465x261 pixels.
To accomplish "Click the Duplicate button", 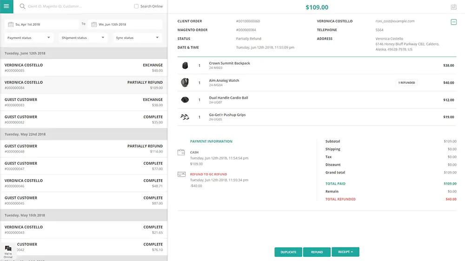I will [x=288, y=252].
